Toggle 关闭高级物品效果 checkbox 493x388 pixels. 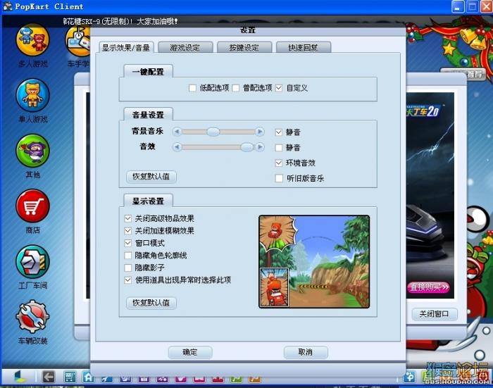pyautogui.click(x=127, y=218)
